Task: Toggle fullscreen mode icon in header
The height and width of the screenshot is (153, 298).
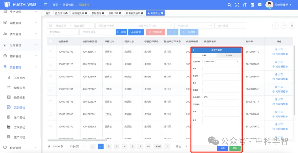Action: 237,5
